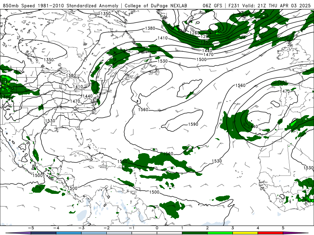Pick the bright green colorbar segment between 2 and 3

[x=220, y=233]
